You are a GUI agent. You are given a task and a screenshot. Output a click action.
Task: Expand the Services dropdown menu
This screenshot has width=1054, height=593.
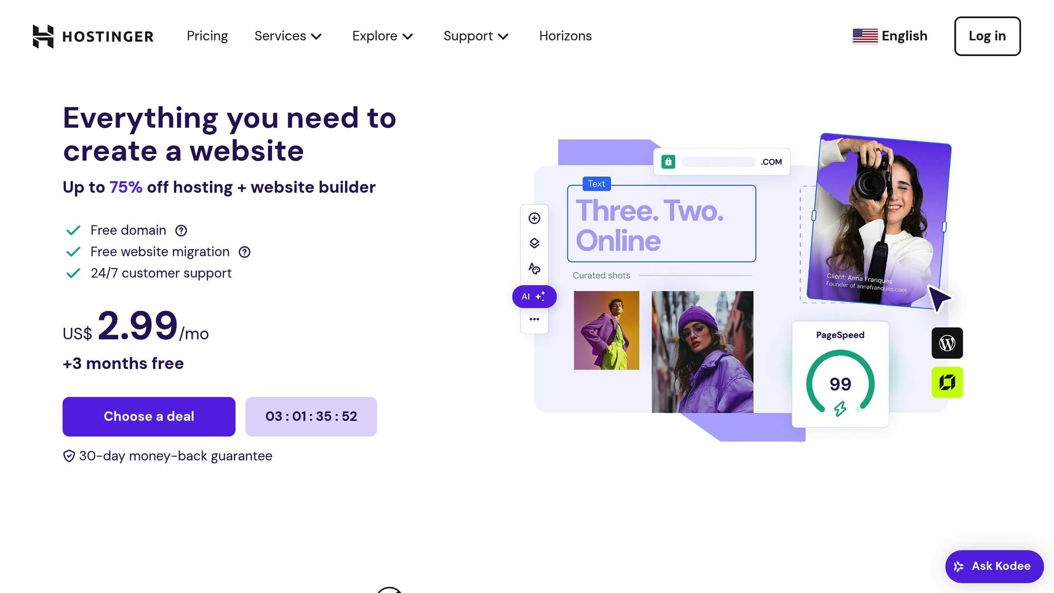click(x=288, y=36)
